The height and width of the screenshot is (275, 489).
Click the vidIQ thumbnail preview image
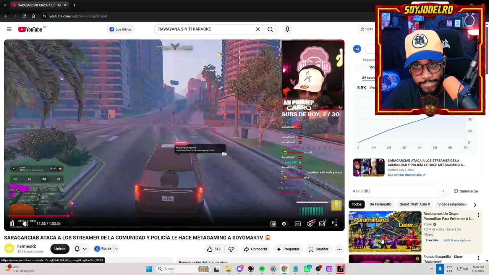(x=369, y=167)
